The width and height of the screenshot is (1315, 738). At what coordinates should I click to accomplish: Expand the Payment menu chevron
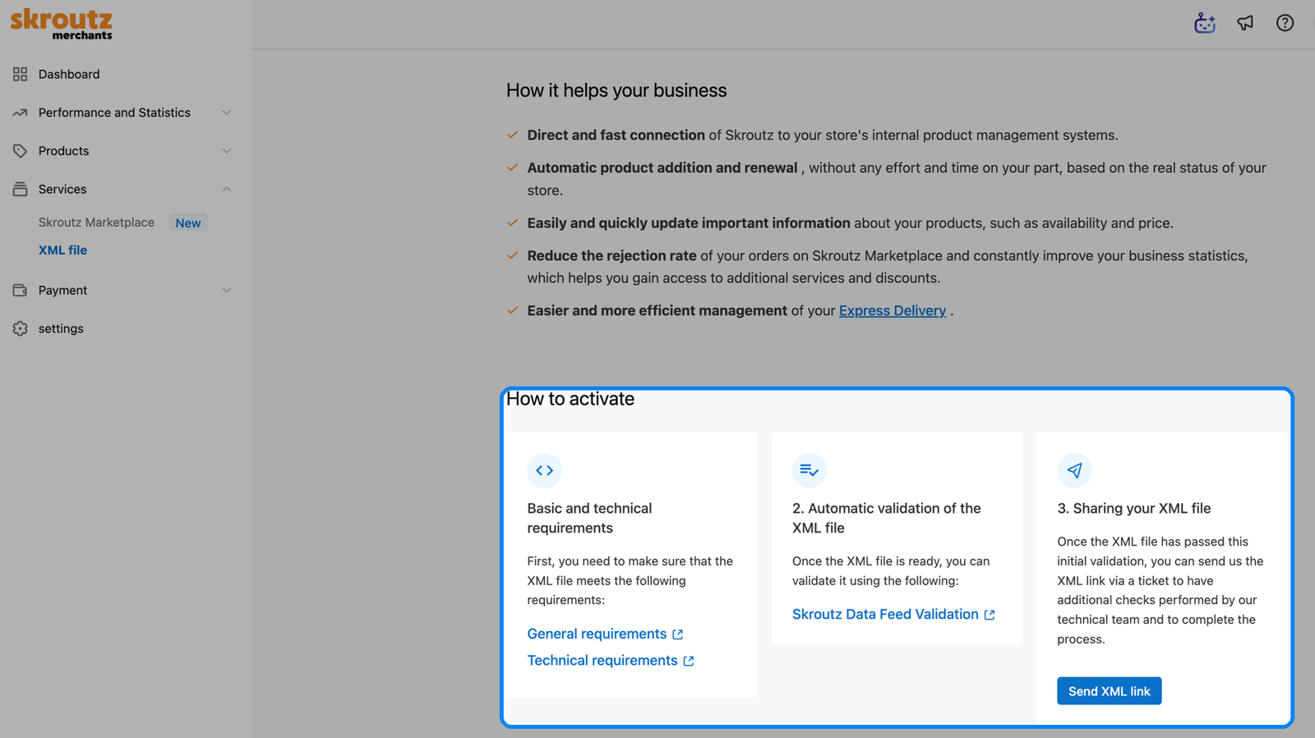[227, 290]
